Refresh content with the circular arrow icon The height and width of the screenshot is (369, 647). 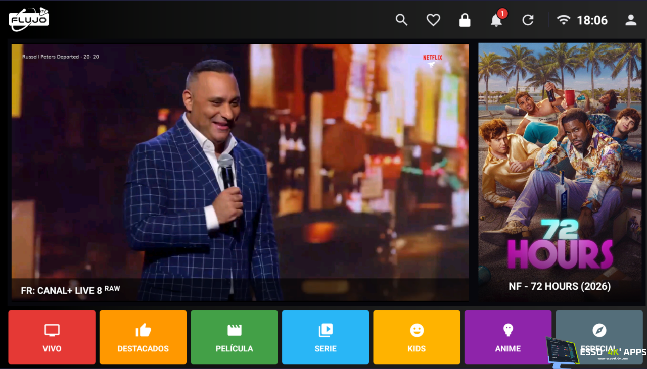(528, 20)
